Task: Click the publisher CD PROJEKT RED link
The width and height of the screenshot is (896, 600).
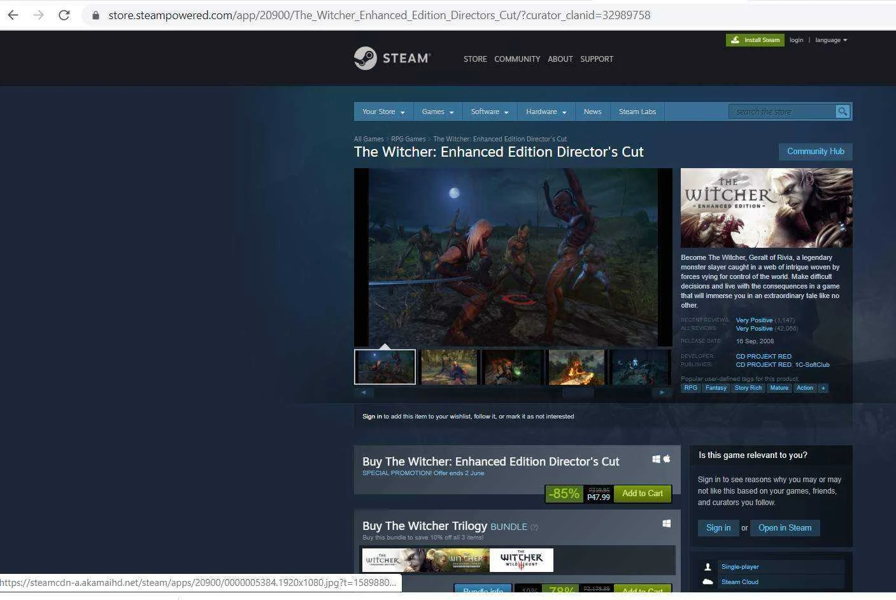Action: 764,365
